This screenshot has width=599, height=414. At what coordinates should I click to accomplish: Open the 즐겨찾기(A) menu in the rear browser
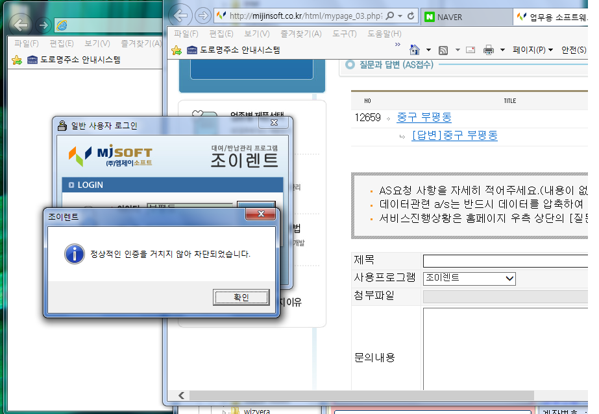click(x=141, y=43)
